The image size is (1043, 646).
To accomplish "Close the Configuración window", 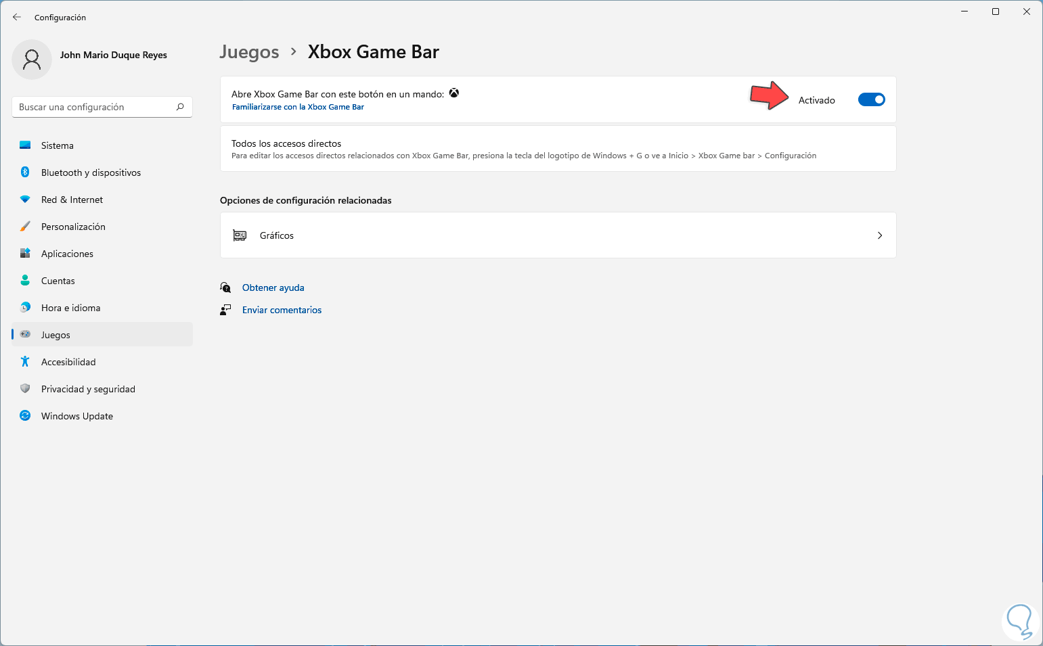I will pos(1027,11).
